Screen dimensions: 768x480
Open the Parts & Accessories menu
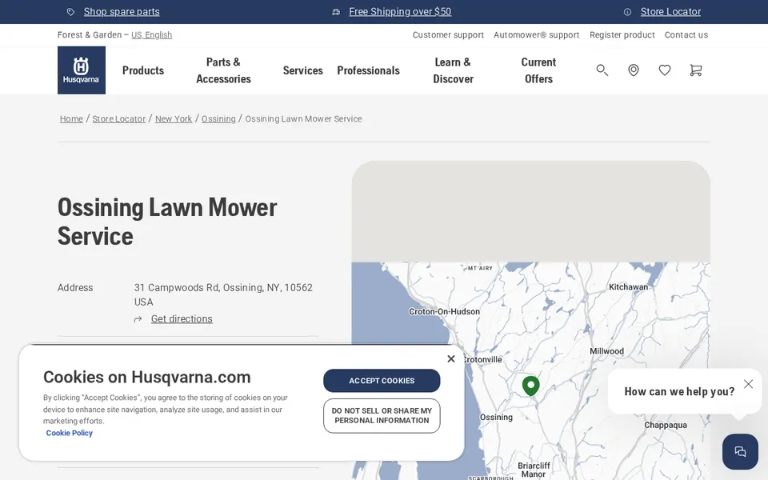pos(223,70)
